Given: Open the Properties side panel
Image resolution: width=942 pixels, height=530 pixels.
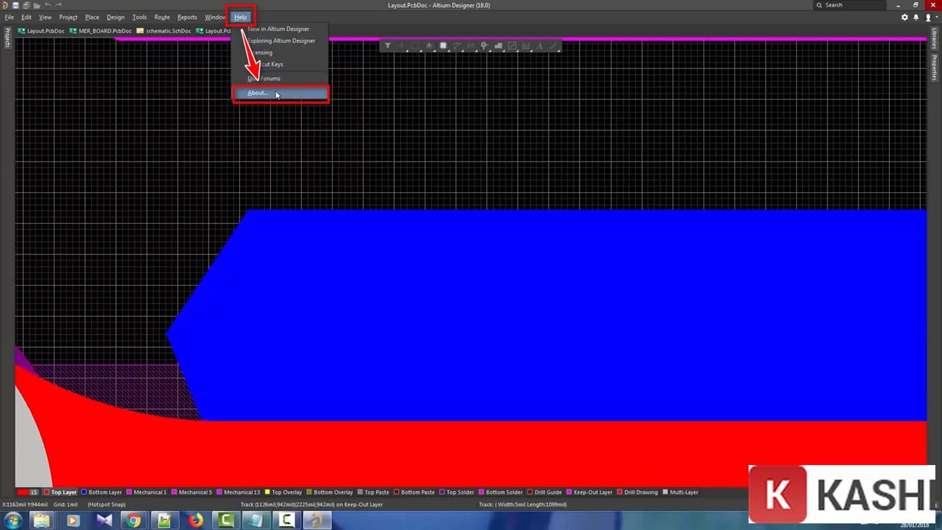Looking at the screenshot, I should (x=935, y=68).
